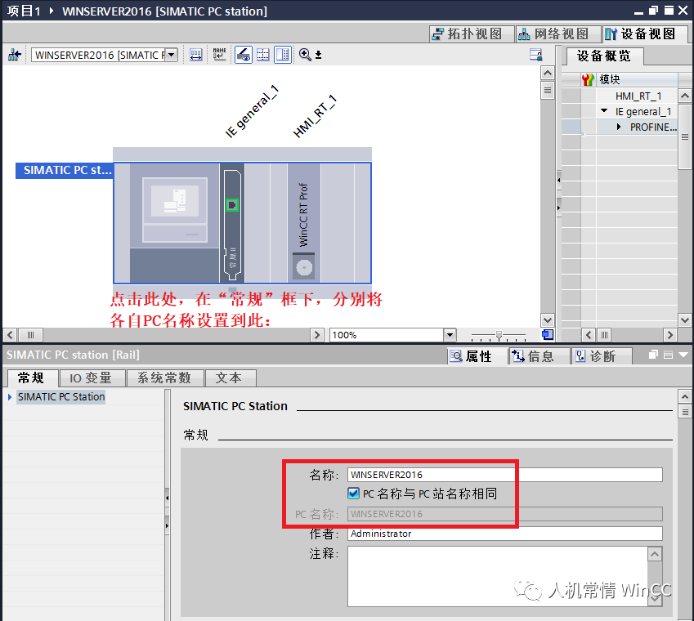Click the overview list scroll up arrow

pos(685,96)
